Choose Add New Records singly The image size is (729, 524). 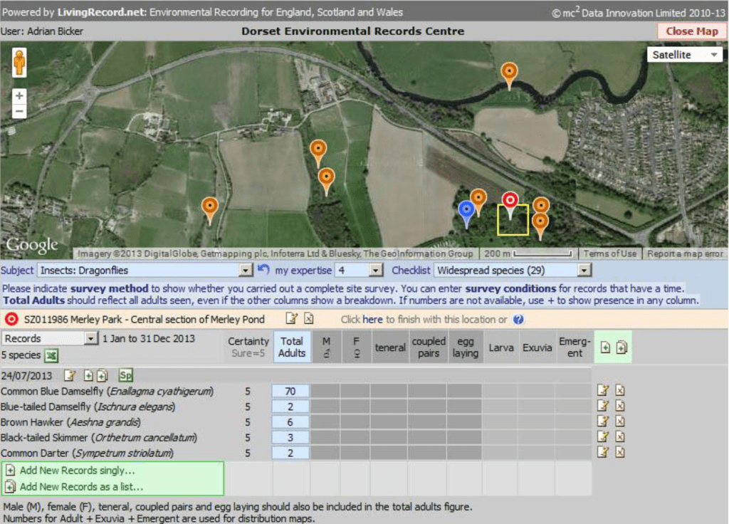(x=77, y=471)
